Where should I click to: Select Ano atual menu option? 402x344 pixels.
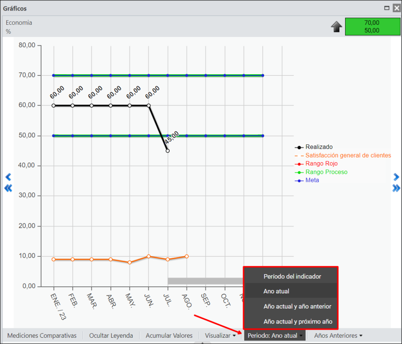[x=291, y=291]
